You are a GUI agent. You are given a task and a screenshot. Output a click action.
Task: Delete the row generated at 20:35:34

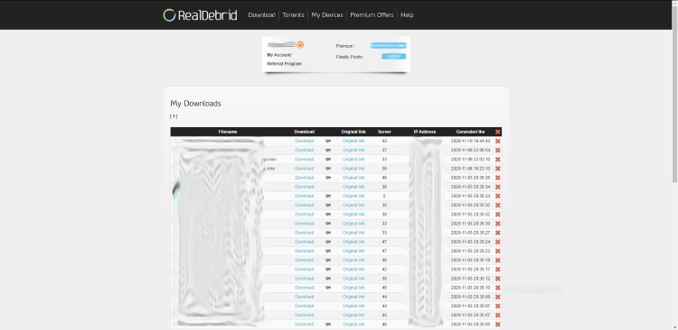coord(498,187)
